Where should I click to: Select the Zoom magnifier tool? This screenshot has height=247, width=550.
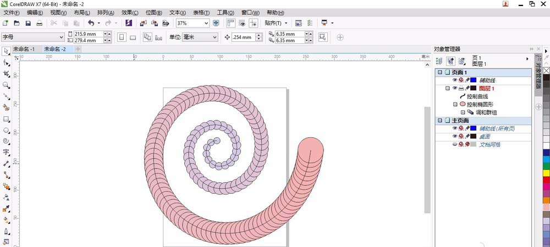point(6,85)
